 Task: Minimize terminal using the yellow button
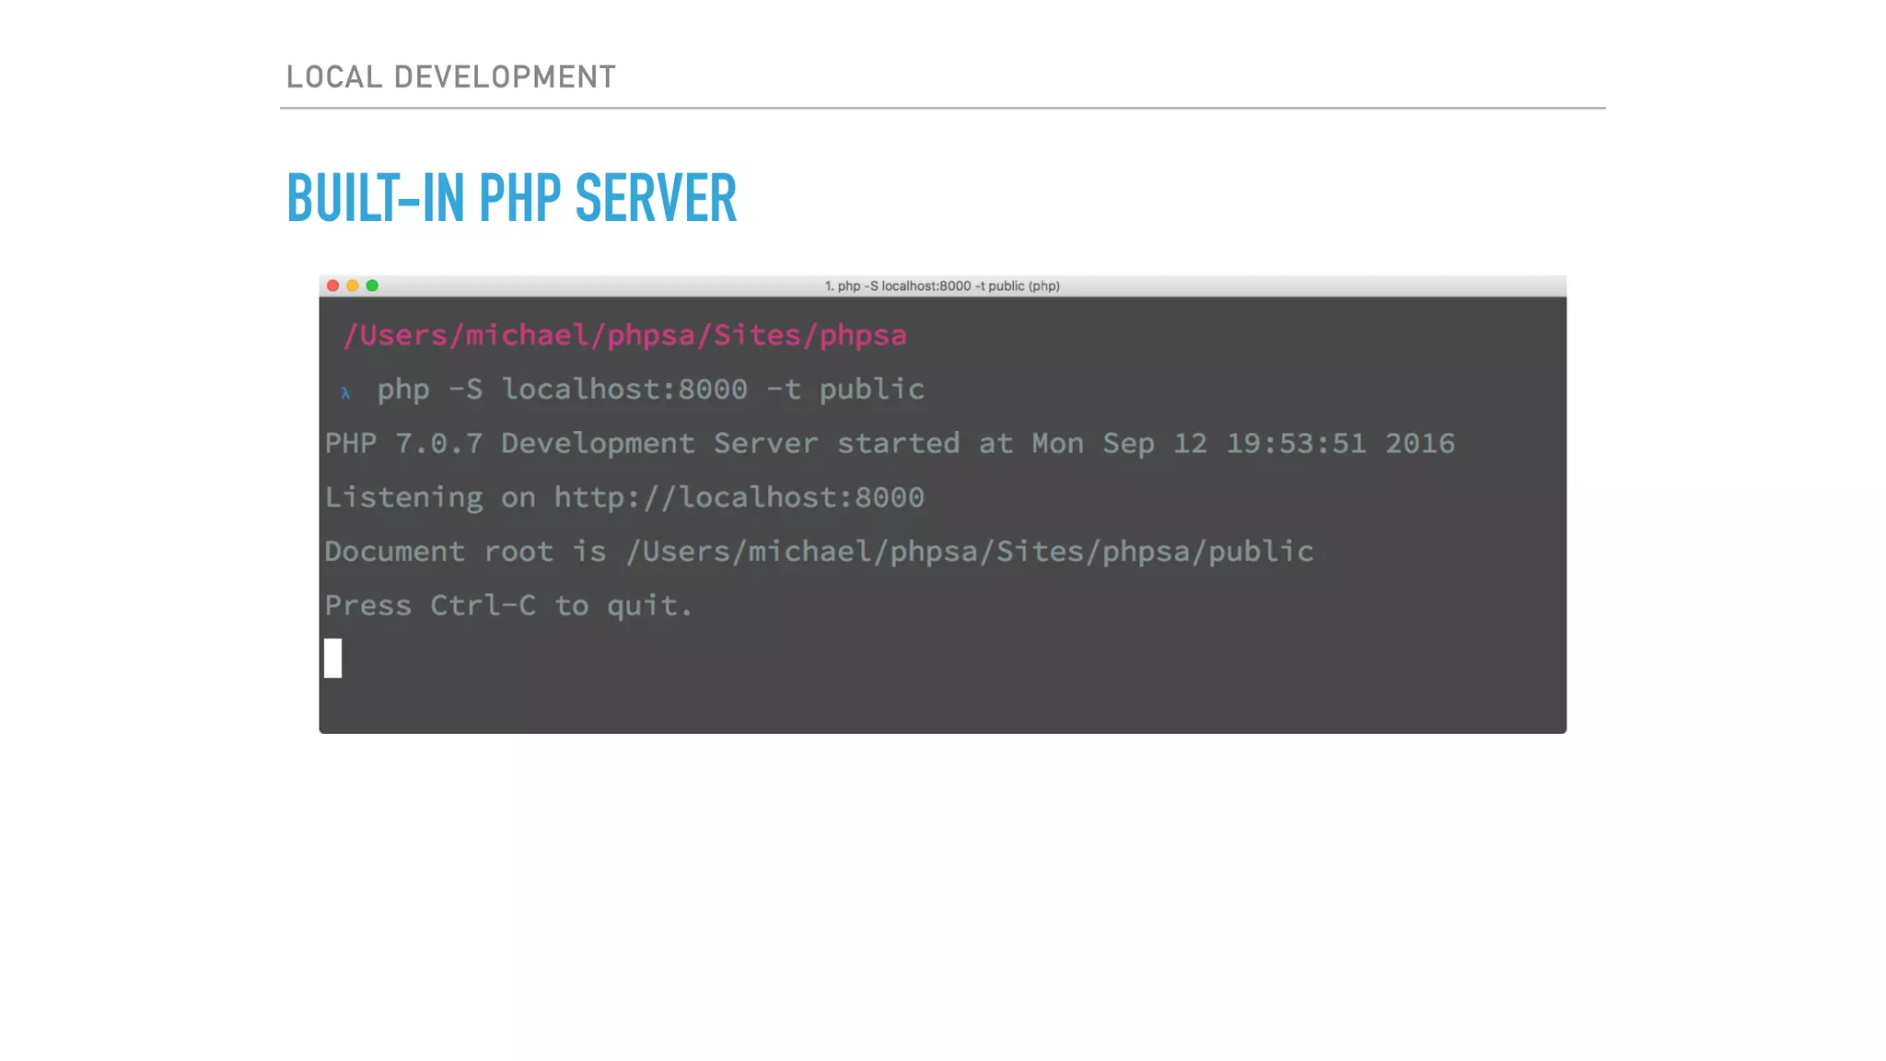pos(353,286)
